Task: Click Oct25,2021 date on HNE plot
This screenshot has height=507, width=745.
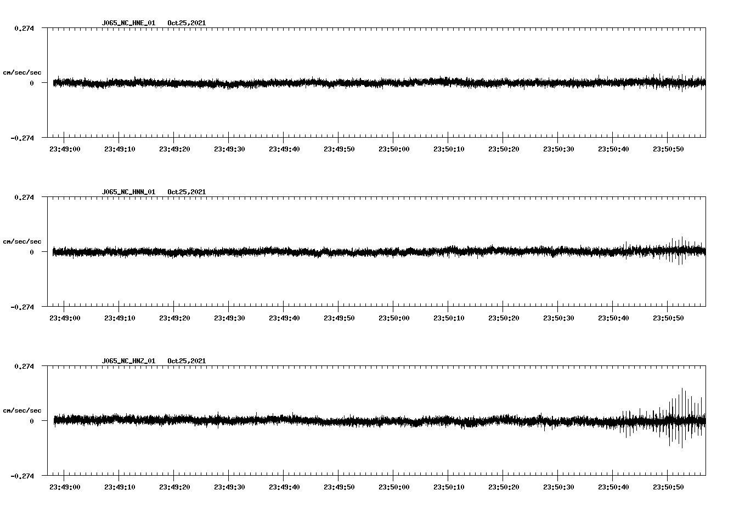Action: (187, 23)
